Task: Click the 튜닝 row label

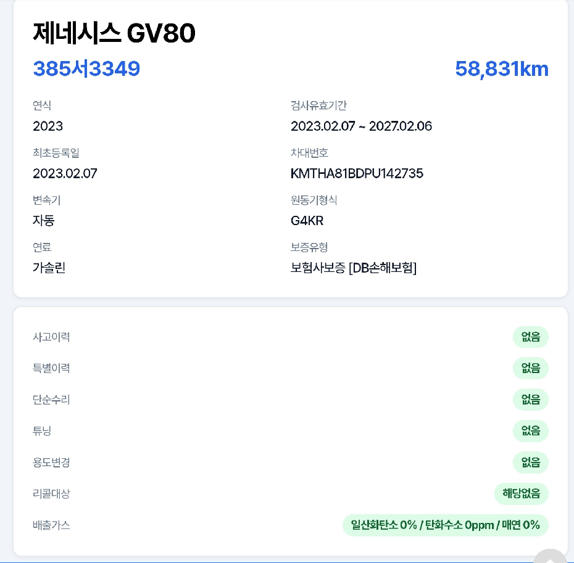Action: point(42,431)
